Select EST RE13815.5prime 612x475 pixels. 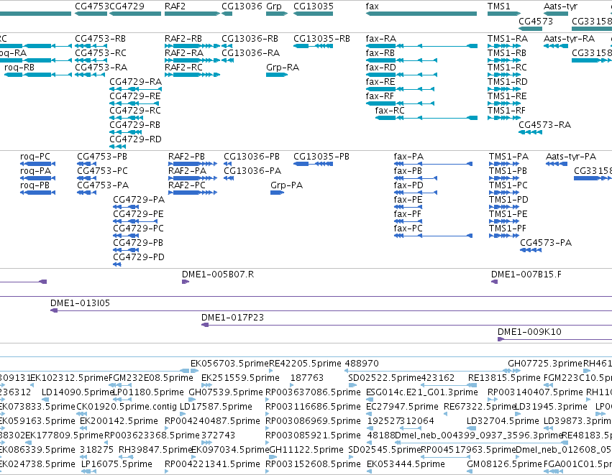point(504,378)
